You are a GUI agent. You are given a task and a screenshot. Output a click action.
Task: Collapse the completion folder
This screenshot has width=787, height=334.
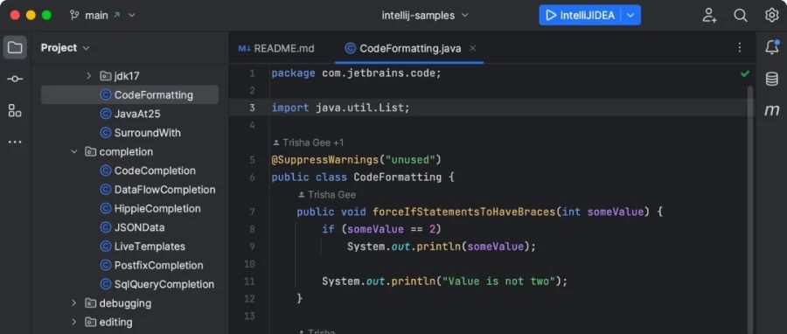(x=74, y=151)
